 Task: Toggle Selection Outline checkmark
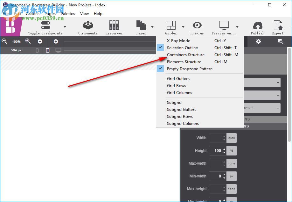pyautogui.click(x=160, y=47)
